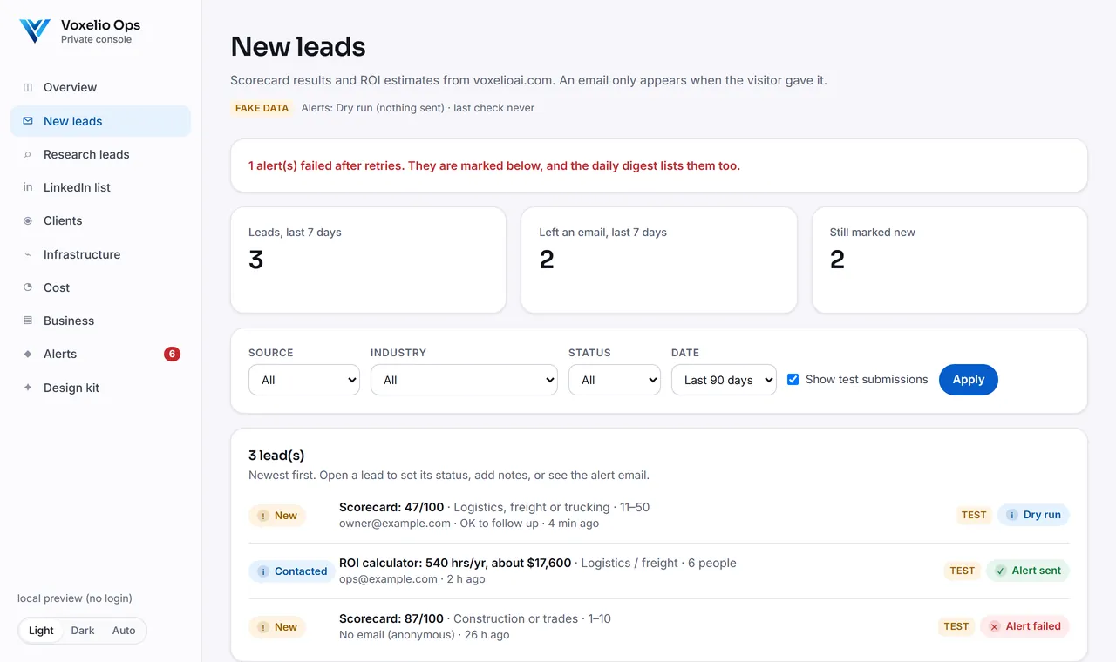
Task: Navigate to LinkedIn list
Action: tap(100, 187)
